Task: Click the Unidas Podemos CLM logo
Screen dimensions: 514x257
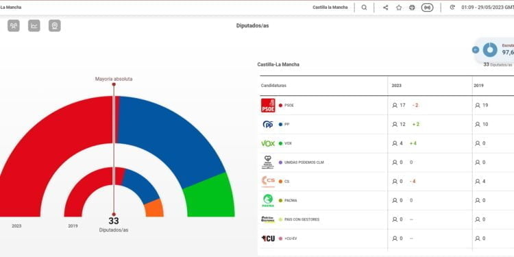Action: pyautogui.click(x=268, y=162)
